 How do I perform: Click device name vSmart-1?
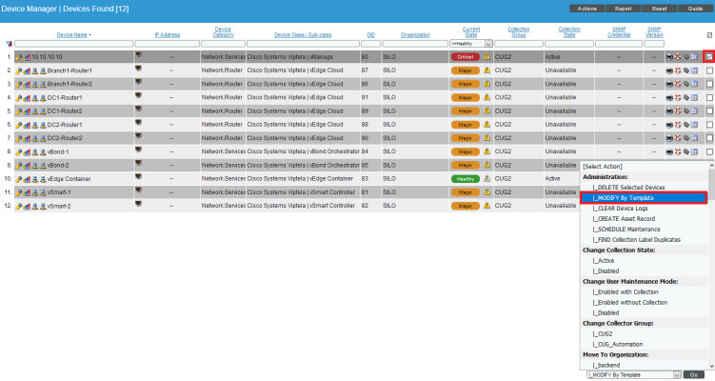point(59,192)
